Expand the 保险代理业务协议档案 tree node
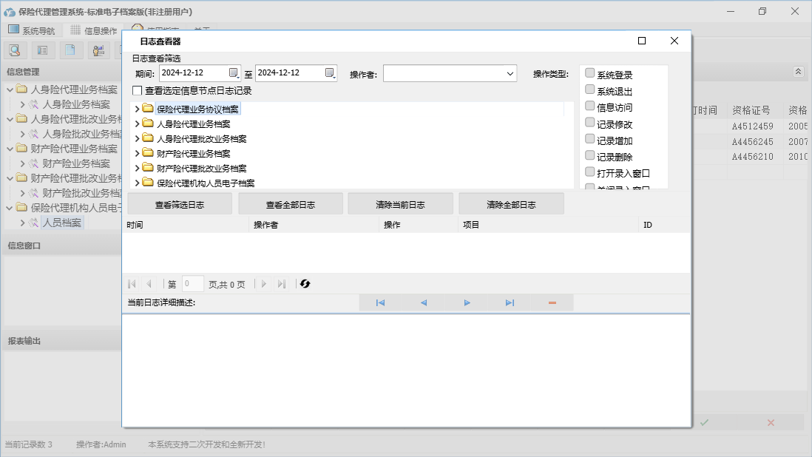This screenshot has width=812, height=457. 138,109
